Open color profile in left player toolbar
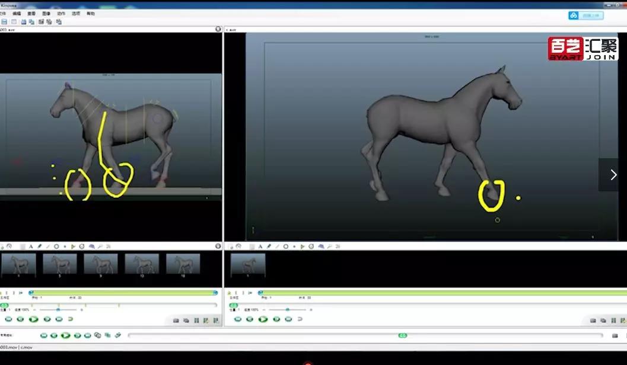627x365 pixels. click(x=109, y=246)
